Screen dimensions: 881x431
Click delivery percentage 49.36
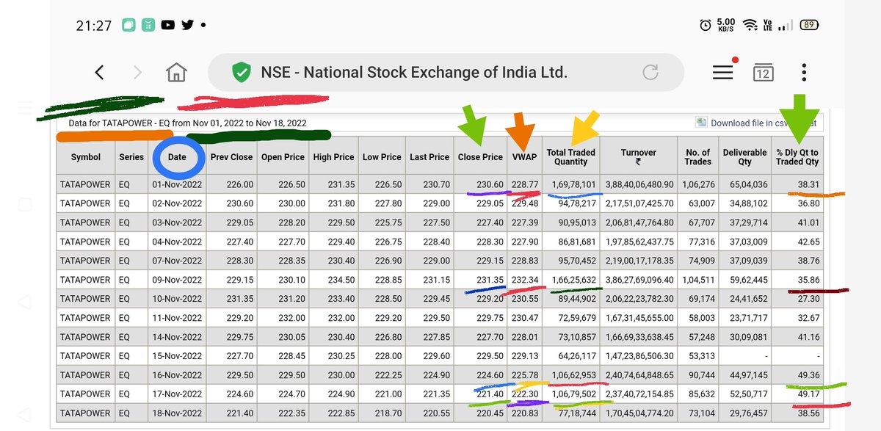coord(797,375)
